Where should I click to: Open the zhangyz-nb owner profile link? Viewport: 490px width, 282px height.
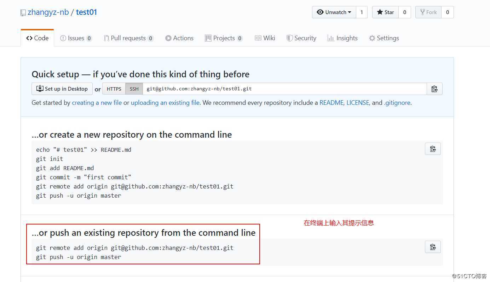[48, 12]
